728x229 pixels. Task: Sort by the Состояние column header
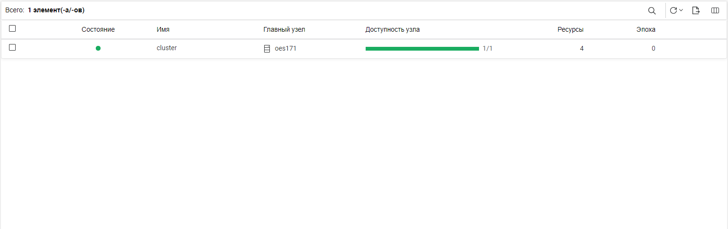coord(98,29)
